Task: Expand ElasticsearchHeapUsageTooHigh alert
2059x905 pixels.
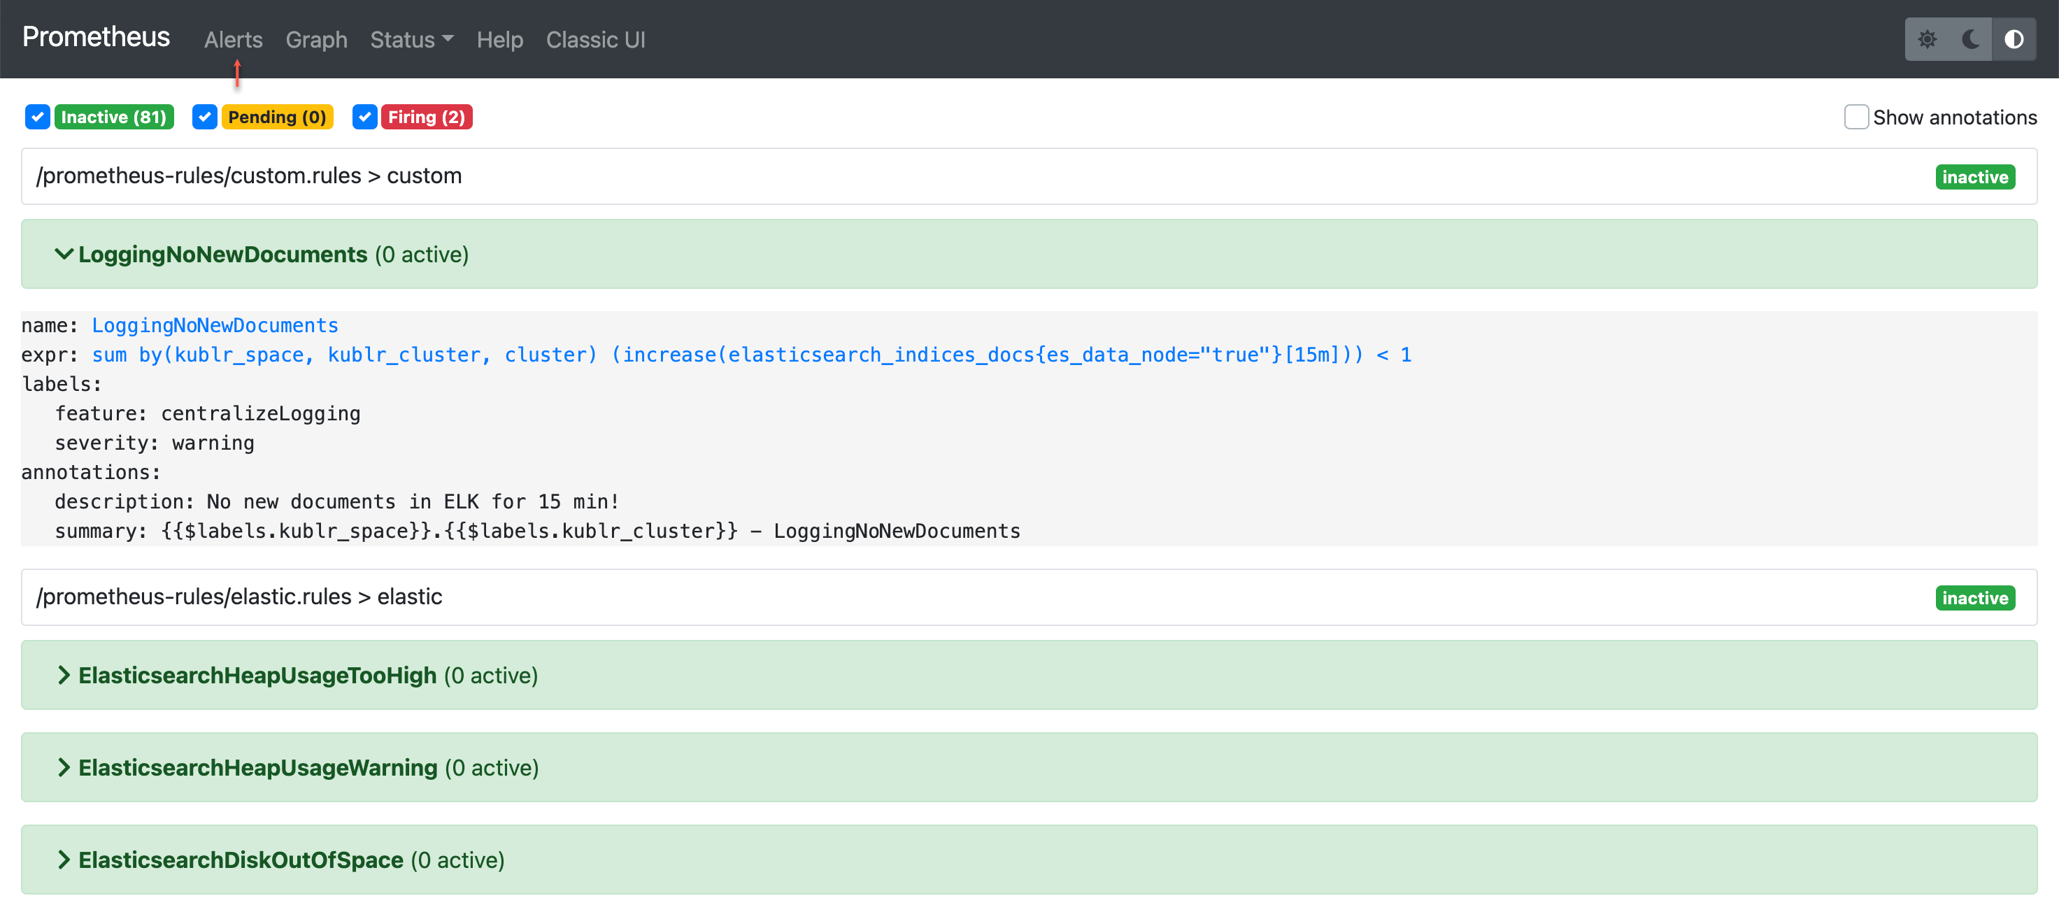Action: click(x=1029, y=675)
